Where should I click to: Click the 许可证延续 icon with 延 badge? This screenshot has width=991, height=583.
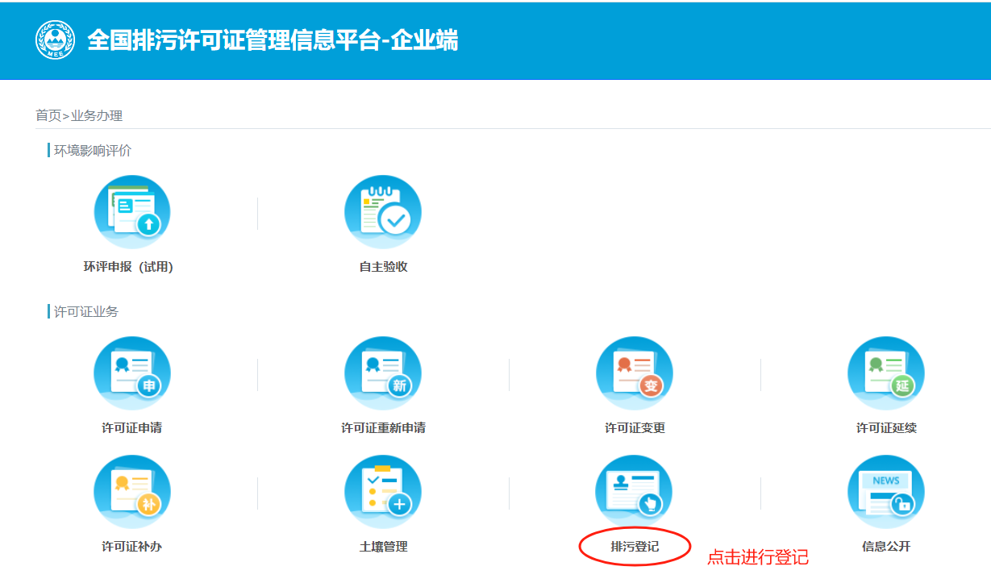tap(885, 374)
